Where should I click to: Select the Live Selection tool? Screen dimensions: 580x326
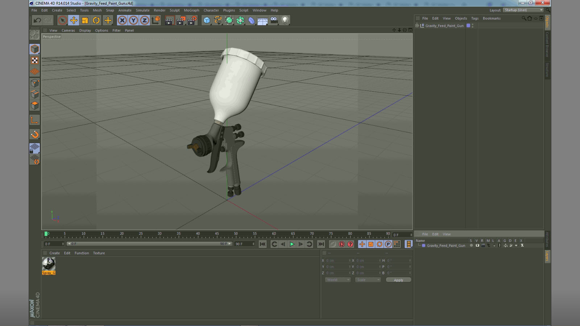click(x=62, y=20)
